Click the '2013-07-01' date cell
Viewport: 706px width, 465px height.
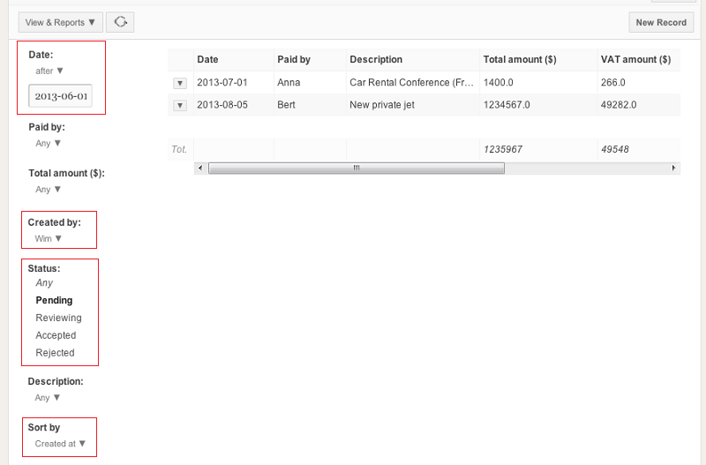222,83
